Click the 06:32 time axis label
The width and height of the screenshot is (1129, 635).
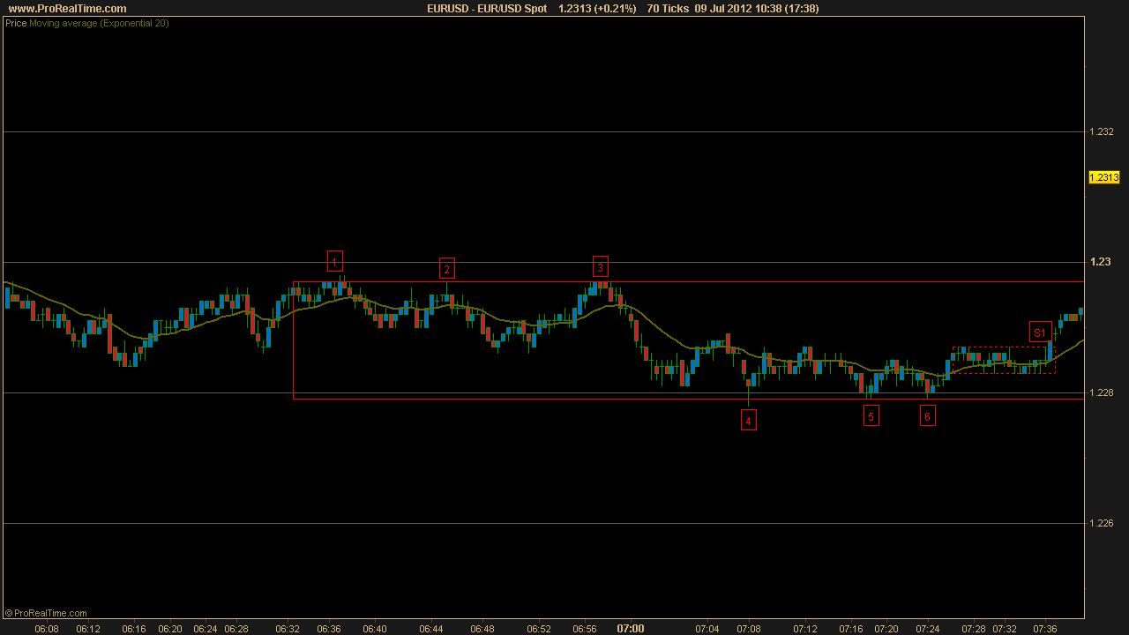pyautogui.click(x=288, y=629)
